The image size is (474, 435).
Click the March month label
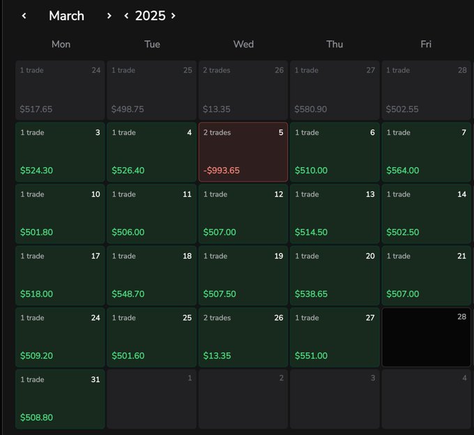[x=66, y=16]
